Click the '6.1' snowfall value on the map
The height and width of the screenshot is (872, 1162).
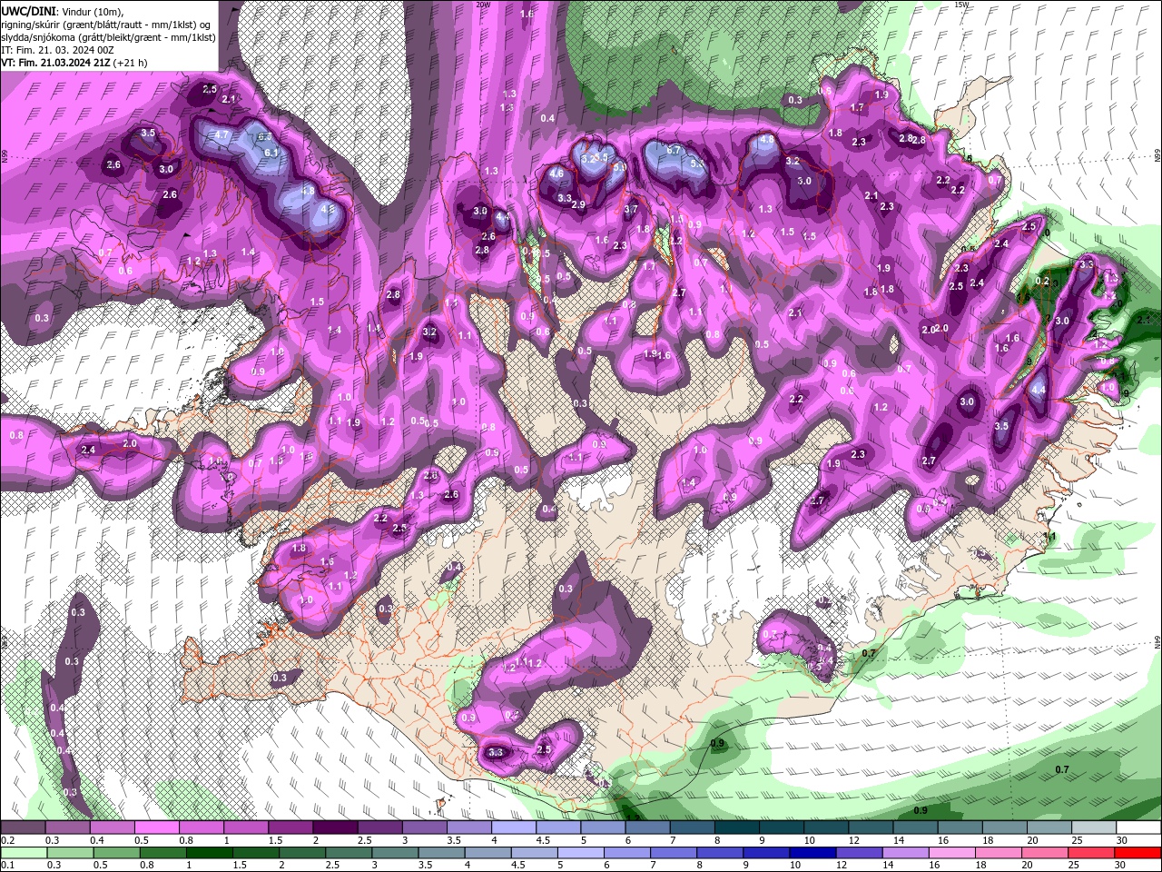pyautogui.click(x=271, y=153)
